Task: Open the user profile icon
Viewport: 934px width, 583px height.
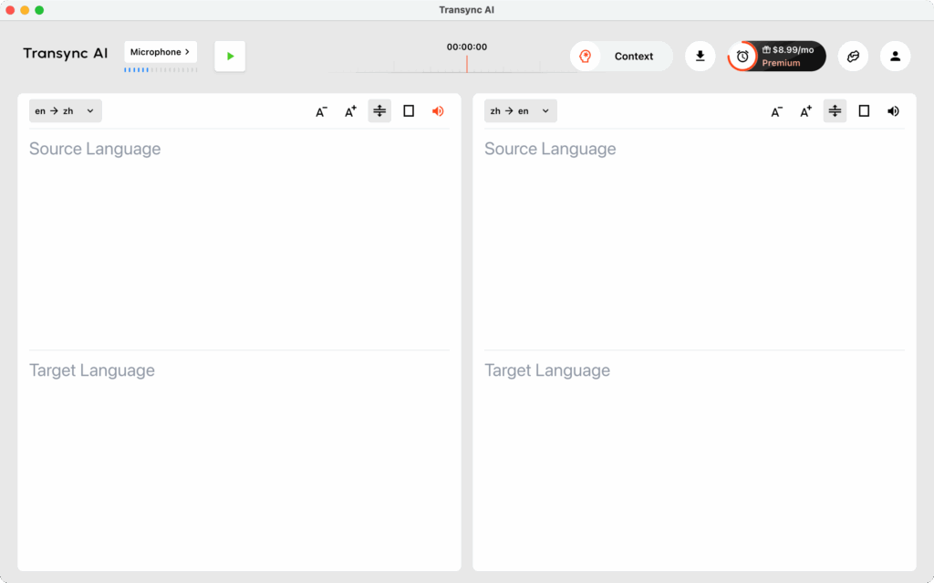Action: [x=895, y=57]
